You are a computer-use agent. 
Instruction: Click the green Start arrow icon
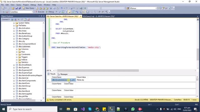coord(85,8)
